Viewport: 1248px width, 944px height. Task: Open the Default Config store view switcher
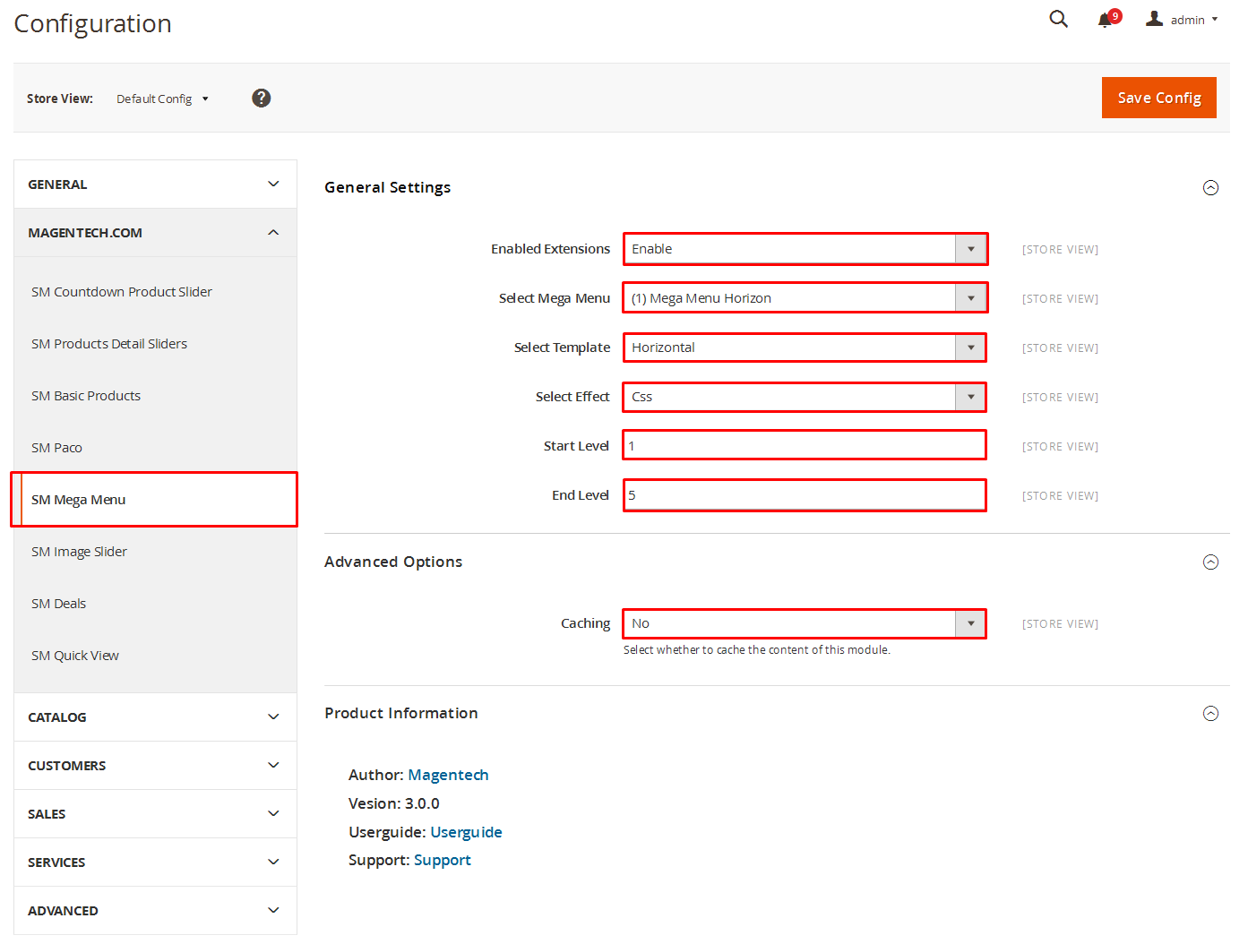coord(162,99)
